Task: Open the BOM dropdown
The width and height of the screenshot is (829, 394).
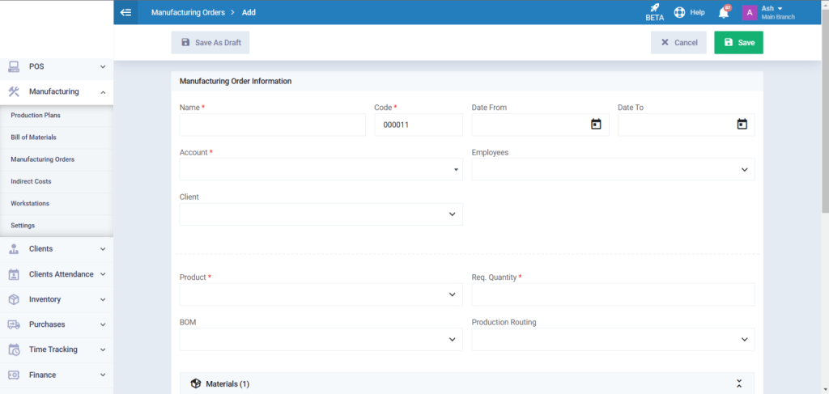Action: 321,340
